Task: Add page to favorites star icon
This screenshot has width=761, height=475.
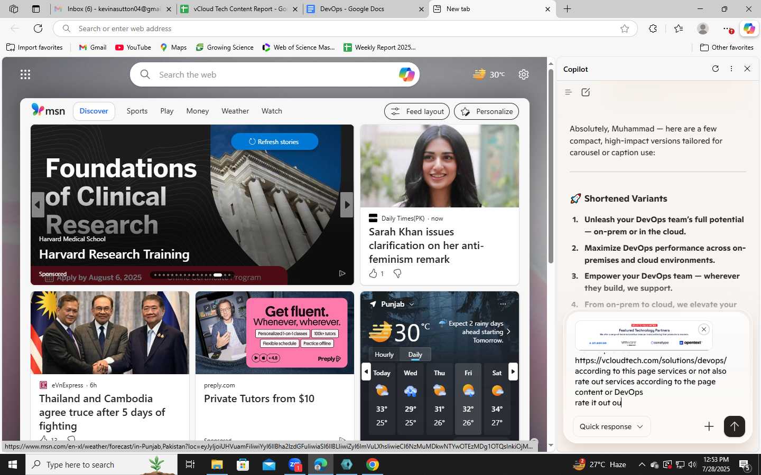Action: pyautogui.click(x=625, y=28)
